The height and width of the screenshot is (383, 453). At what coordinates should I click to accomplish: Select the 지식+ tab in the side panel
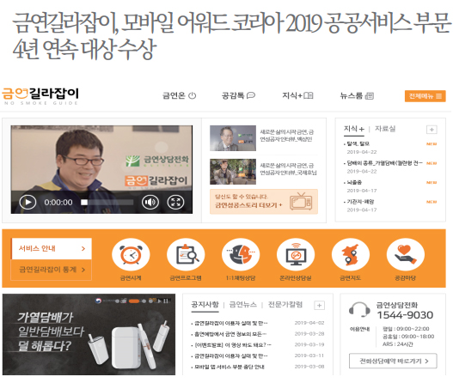point(354,129)
